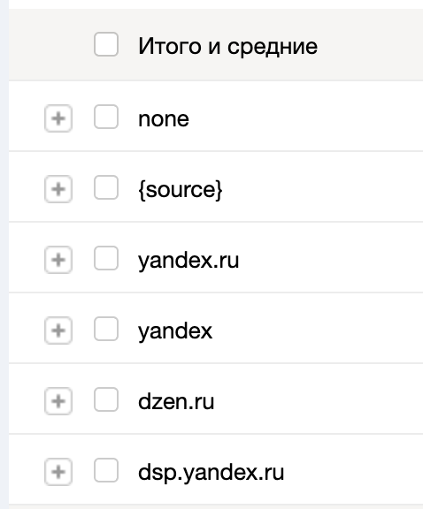
Task: Expand the {source} row with plus icon
Action: point(58,189)
